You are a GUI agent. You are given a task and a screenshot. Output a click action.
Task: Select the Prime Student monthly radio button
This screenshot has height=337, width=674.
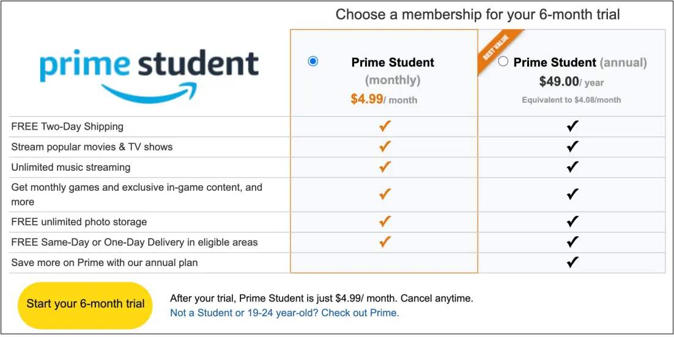pyautogui.click(x=313, y=62)
